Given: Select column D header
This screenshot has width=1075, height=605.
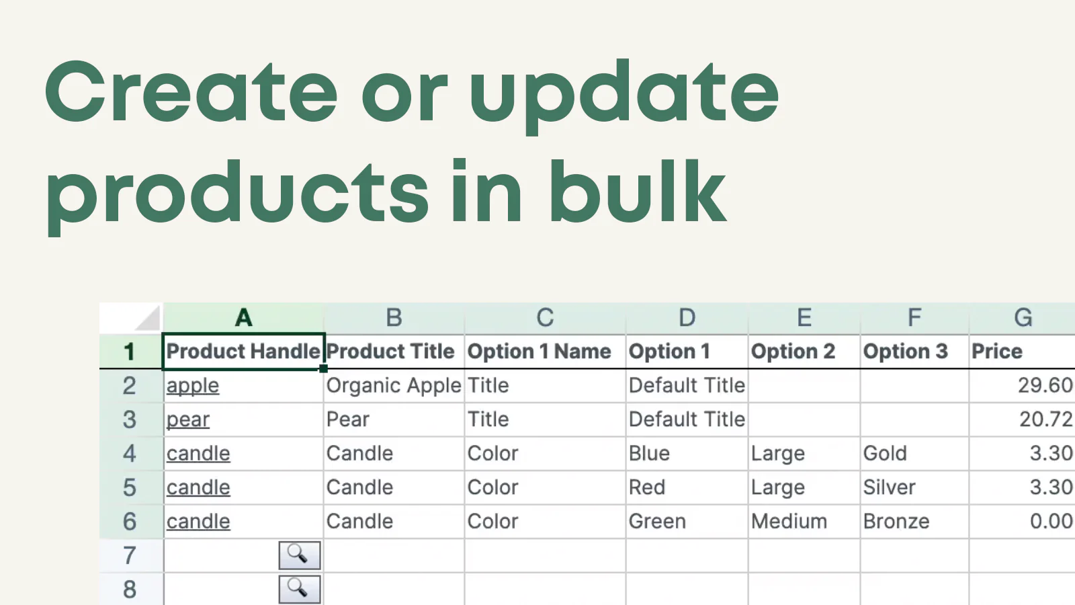Looking at the screenshot, I should (687, 317).
